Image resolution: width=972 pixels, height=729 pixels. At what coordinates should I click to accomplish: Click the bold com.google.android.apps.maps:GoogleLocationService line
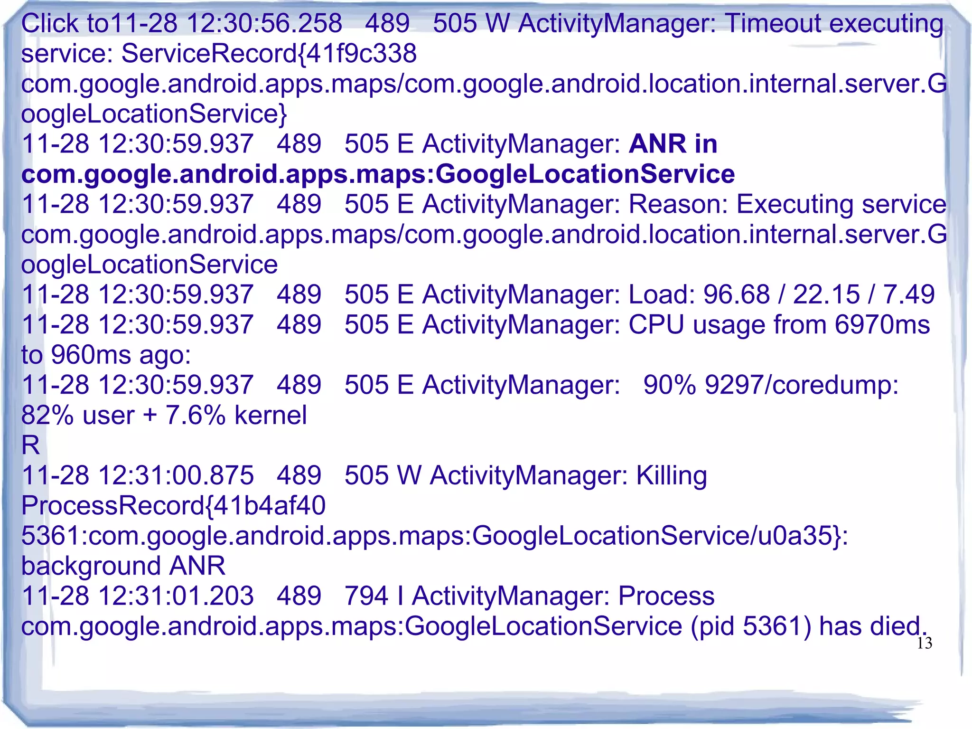coord(378,174)
